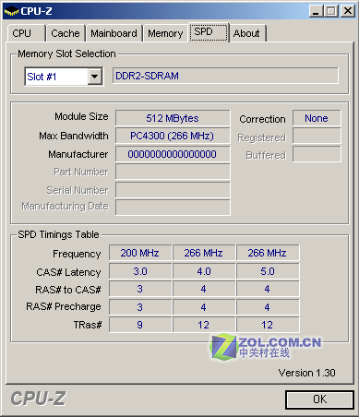359x417 pixels.
Task: Click the OK button
Action: tap(319, 399)
